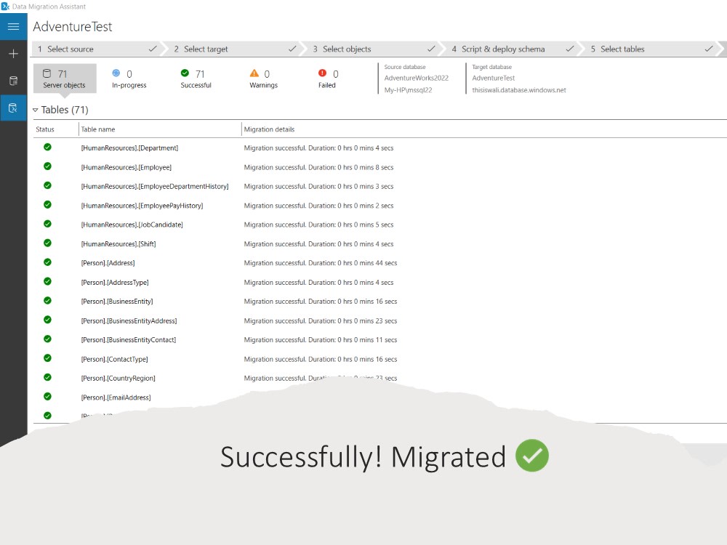
Task: Filter by In-progress status
Action: 129,78
